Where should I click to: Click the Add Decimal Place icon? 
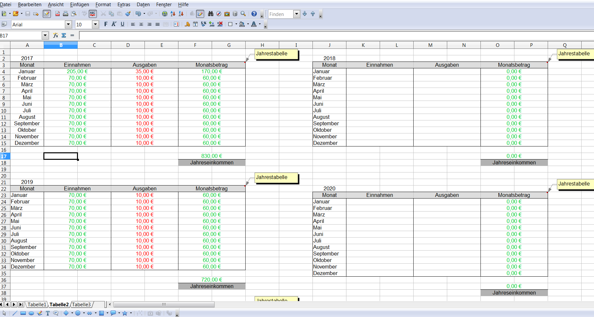[212, 24]
